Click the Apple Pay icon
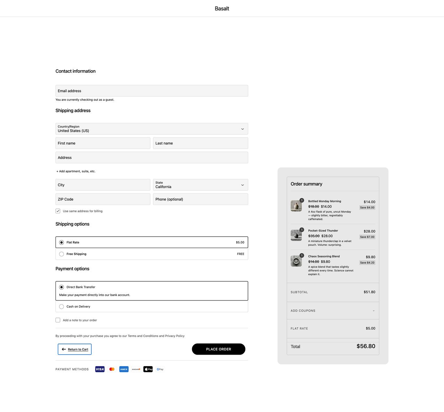 (148, 369)
